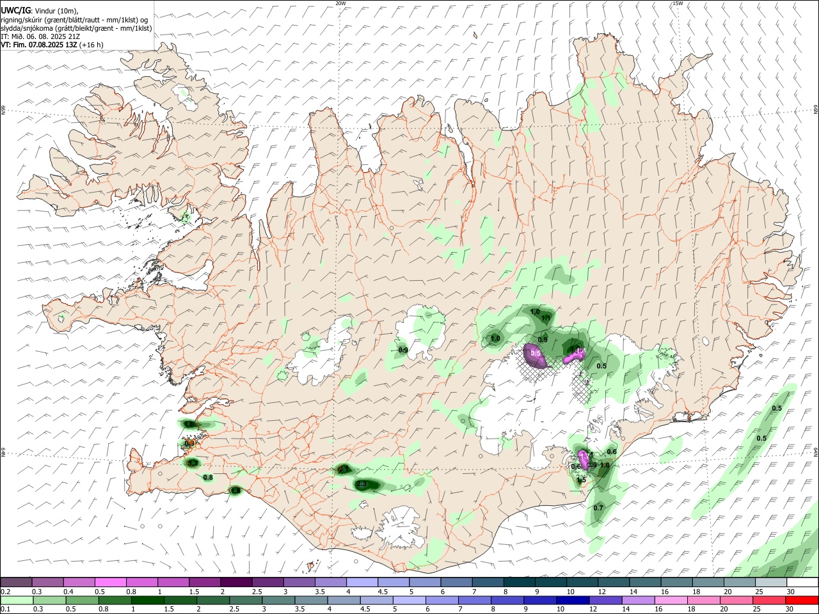Click the '3.5' label in the upper legend row

(x=320, y=592)
